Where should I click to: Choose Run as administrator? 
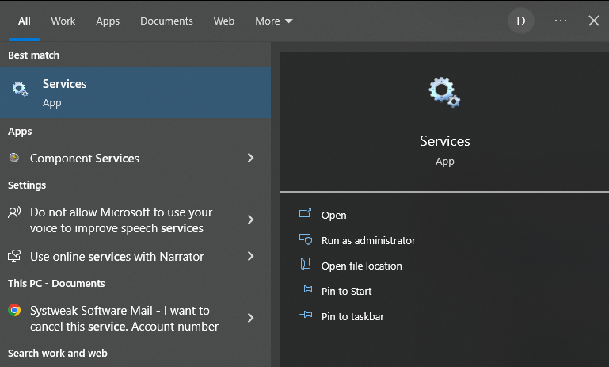[x=368, y=241]
